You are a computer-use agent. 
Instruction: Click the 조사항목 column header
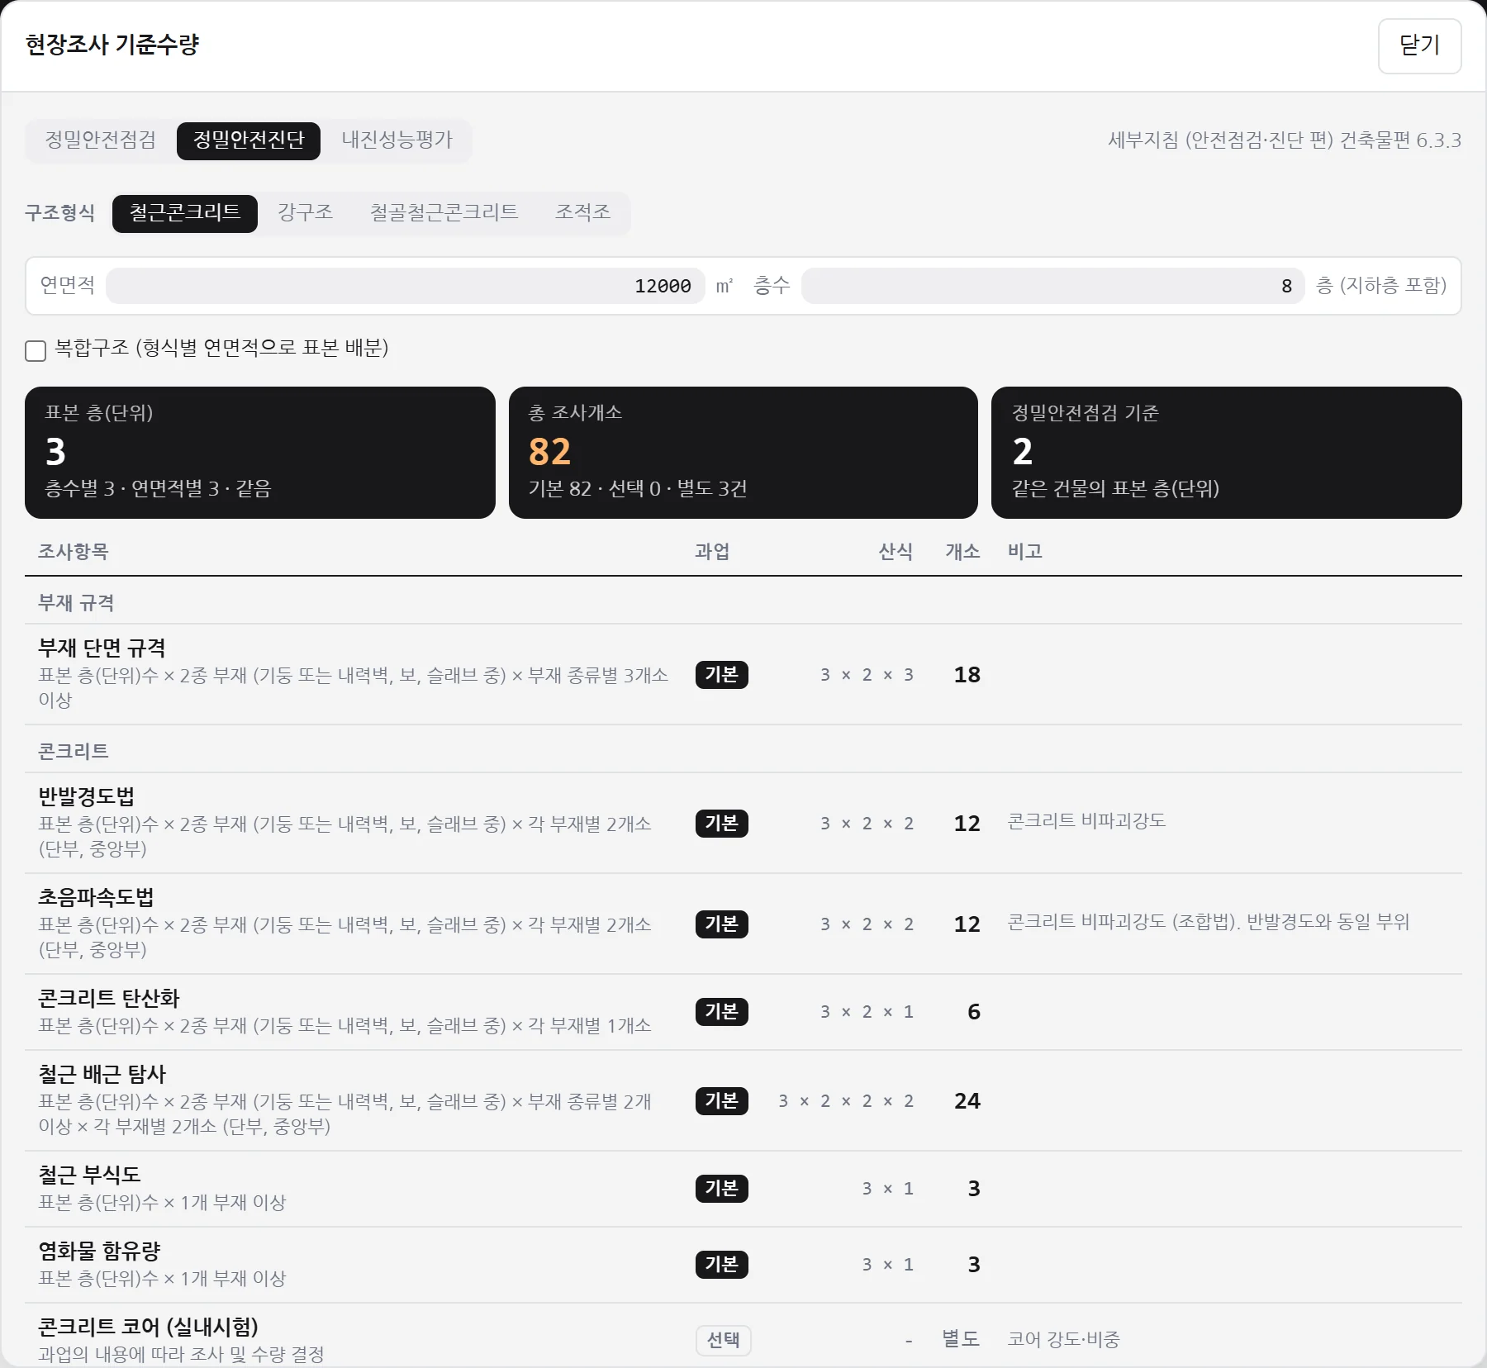click(74, 551)
